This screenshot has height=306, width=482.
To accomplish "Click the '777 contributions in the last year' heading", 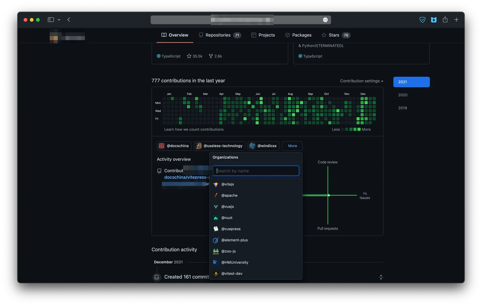I will tap(188, 81).
